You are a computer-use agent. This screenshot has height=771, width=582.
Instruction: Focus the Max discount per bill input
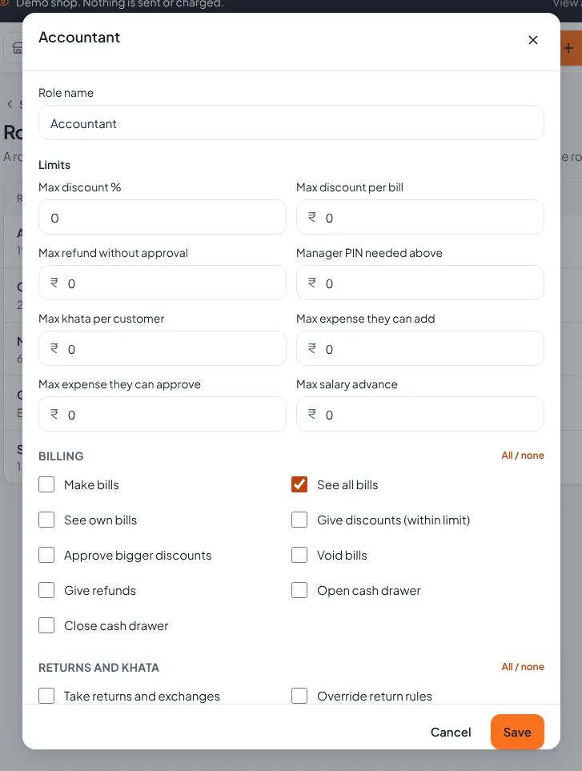pos(419,217)
